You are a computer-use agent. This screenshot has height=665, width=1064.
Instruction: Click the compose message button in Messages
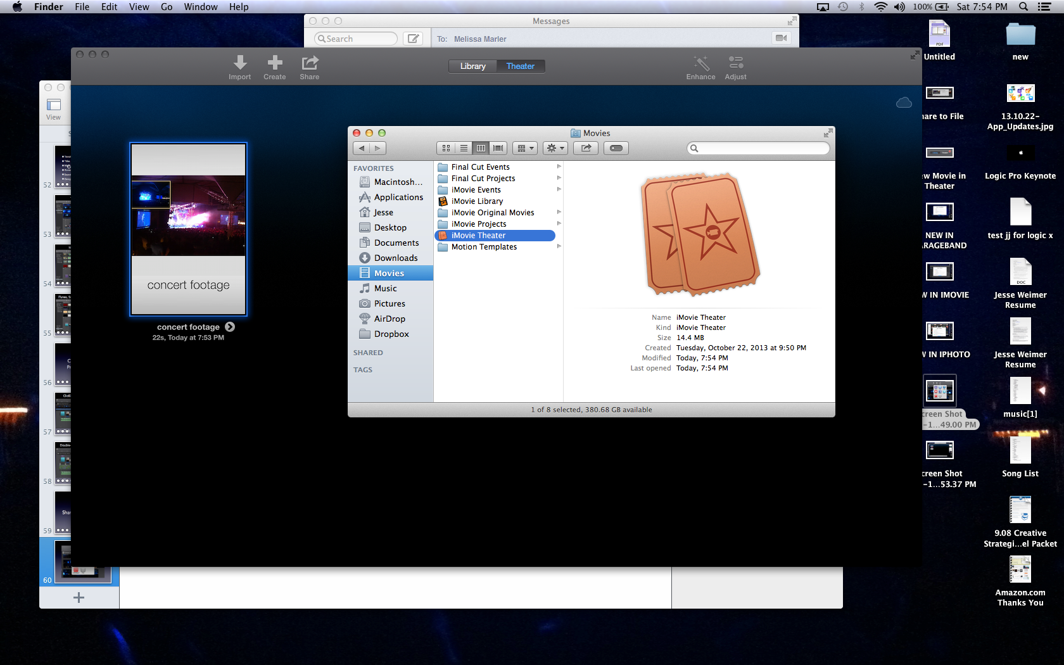click(x=413, y=39)
